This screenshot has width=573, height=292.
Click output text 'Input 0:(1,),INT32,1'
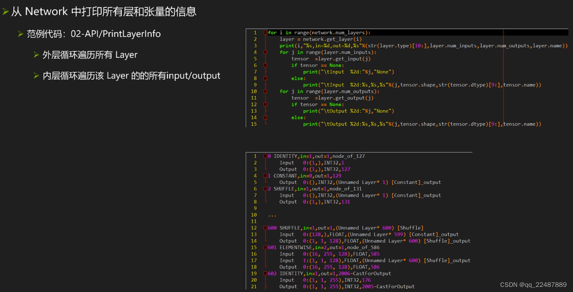click(312, 163)
